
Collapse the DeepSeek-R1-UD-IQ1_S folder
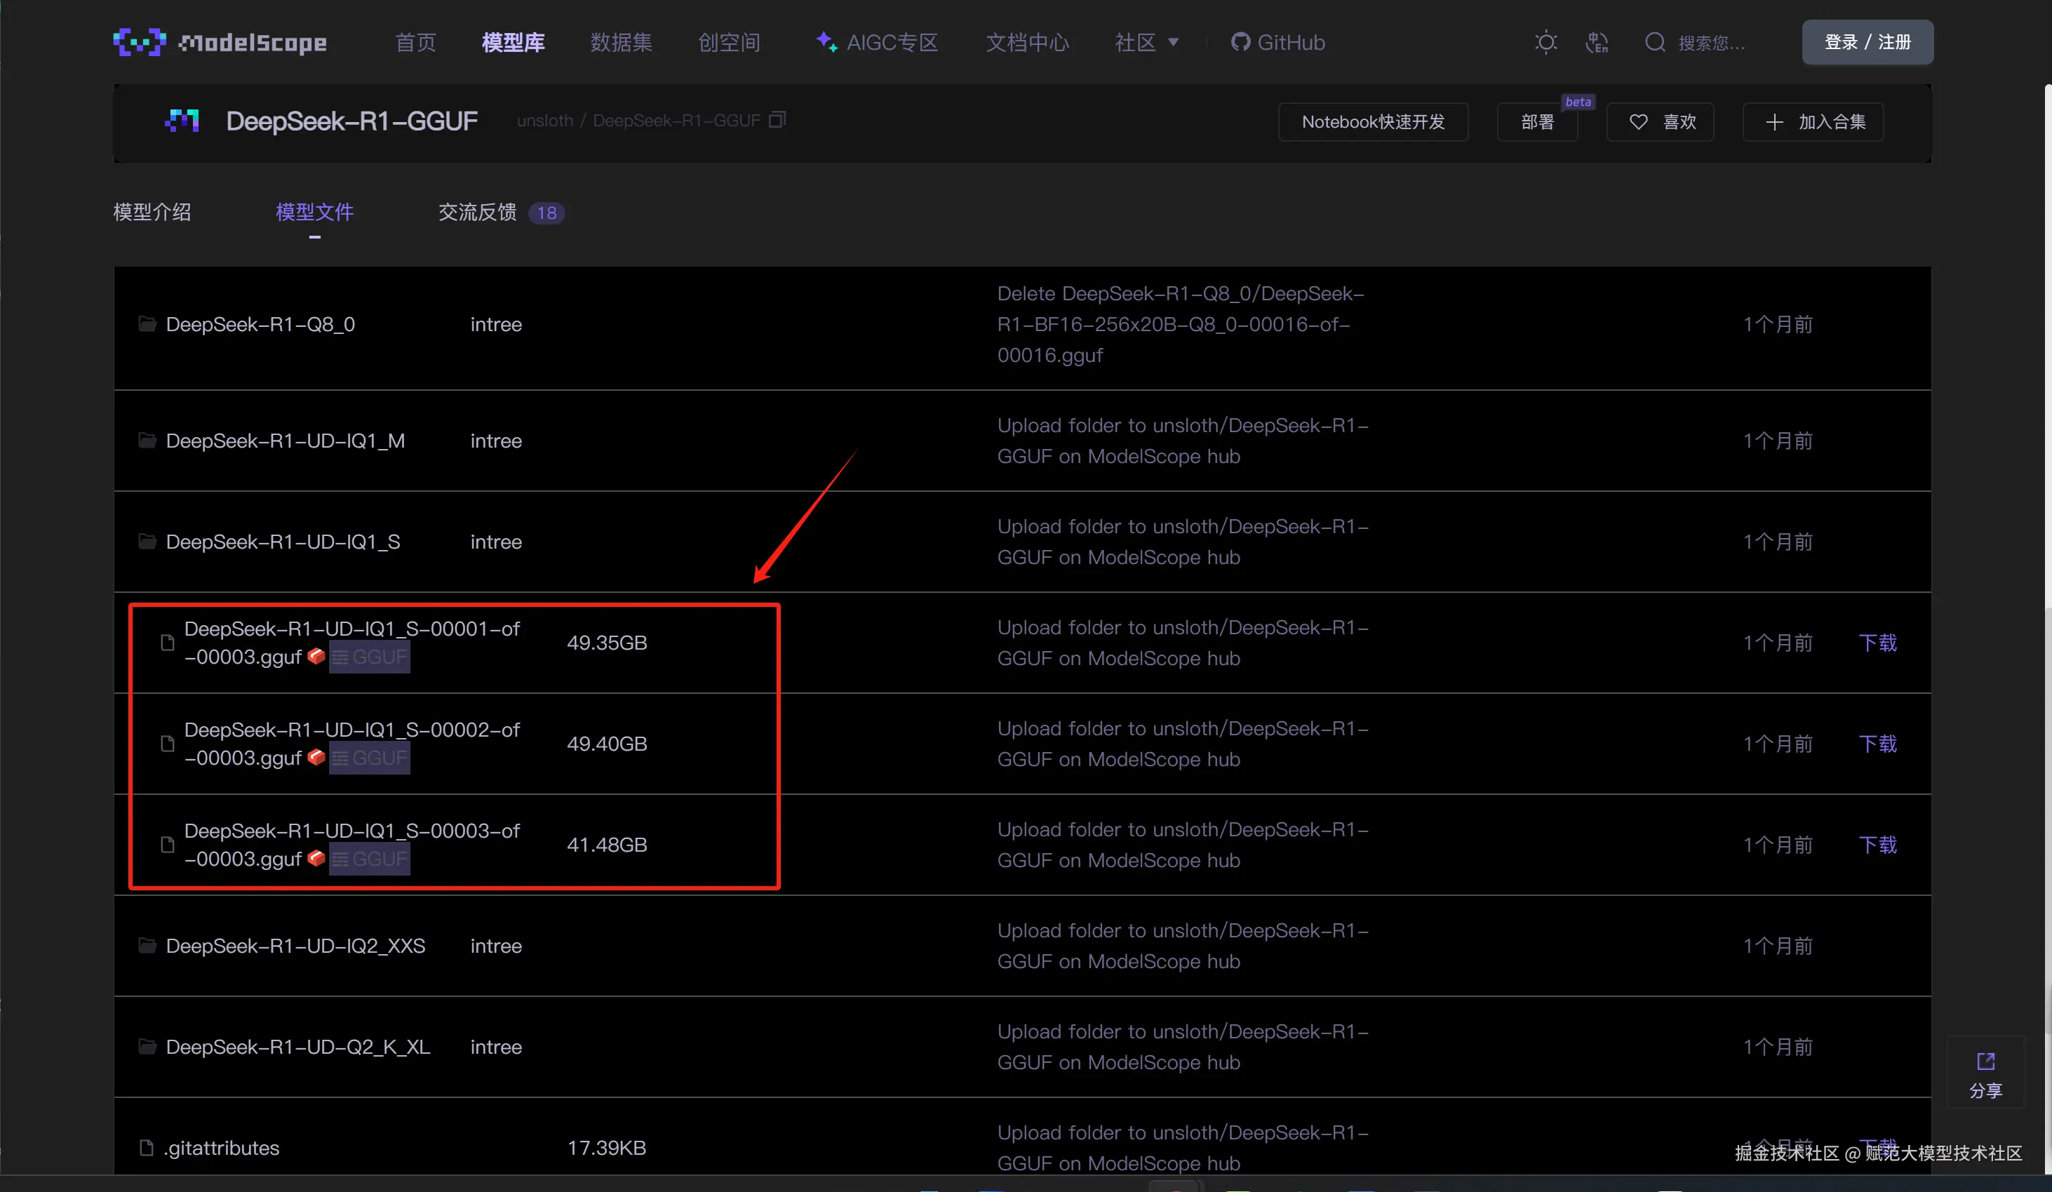coord(283,542)
